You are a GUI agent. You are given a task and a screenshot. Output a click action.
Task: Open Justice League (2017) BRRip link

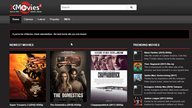point(159,98)
